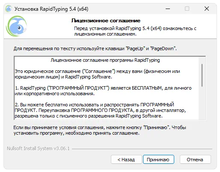Screen dimensions: 220x172
Task: Click the disabled maximize window button
Action: click(x=187, y=9)
